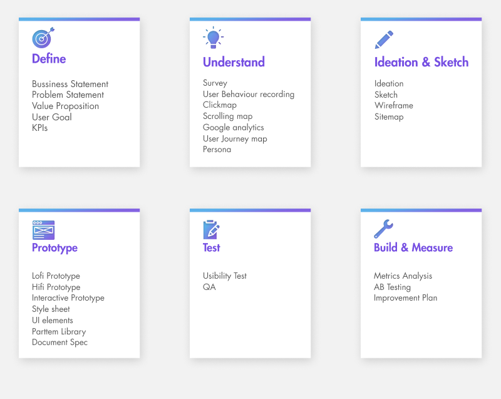The width and height of the screenshot is (501, 399).
Task: Click 'Lofi Prototype' text
Action: 56,276
